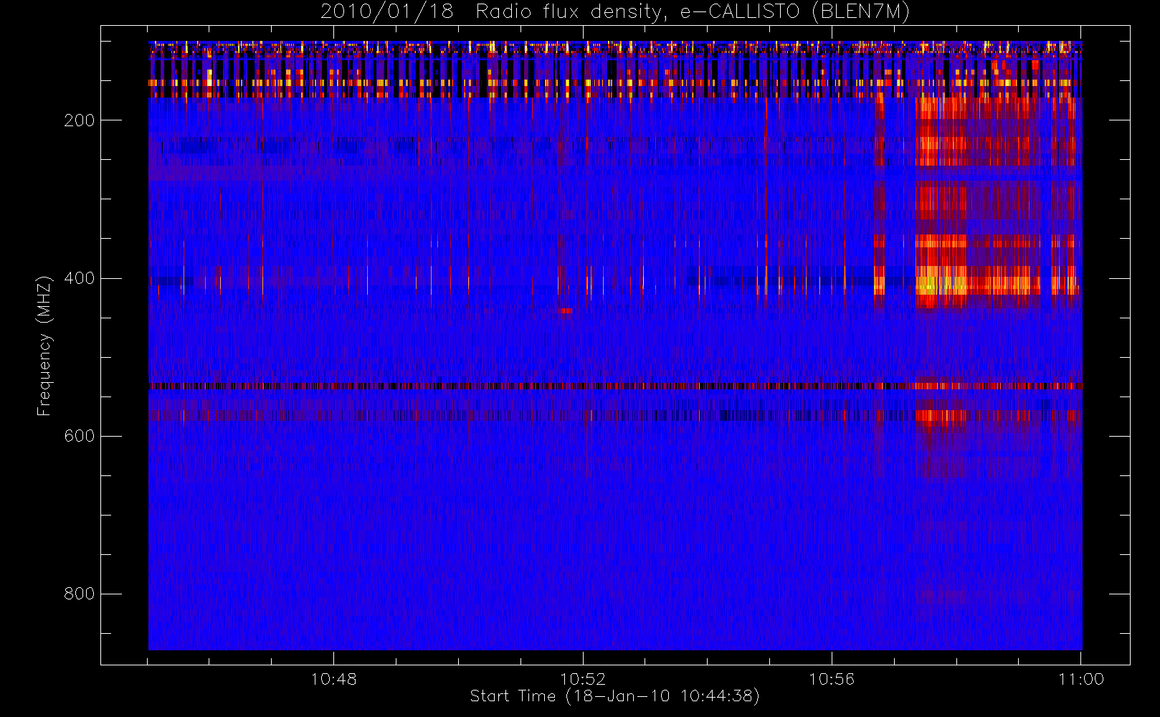Select the 10:52 time tick label

tap(582, 679)
